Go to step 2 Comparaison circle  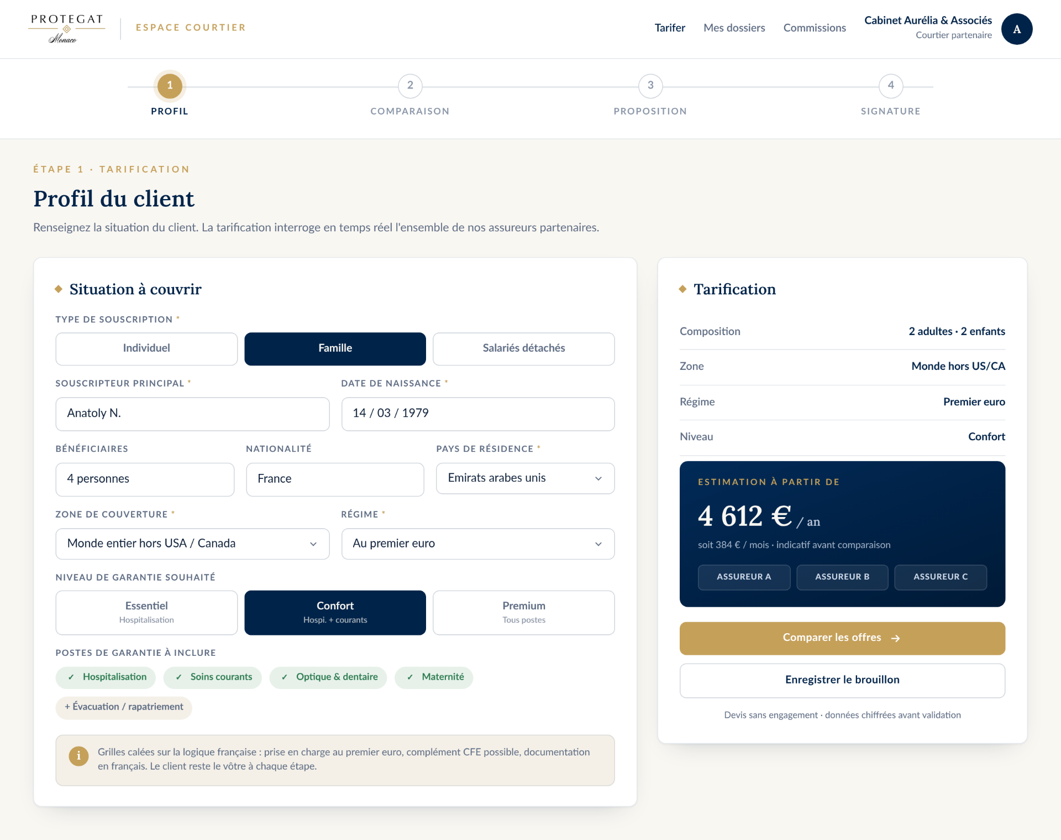tap(410, 86)
